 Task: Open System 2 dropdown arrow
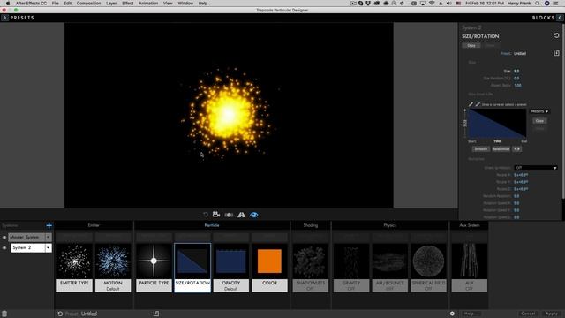point(48,248)
